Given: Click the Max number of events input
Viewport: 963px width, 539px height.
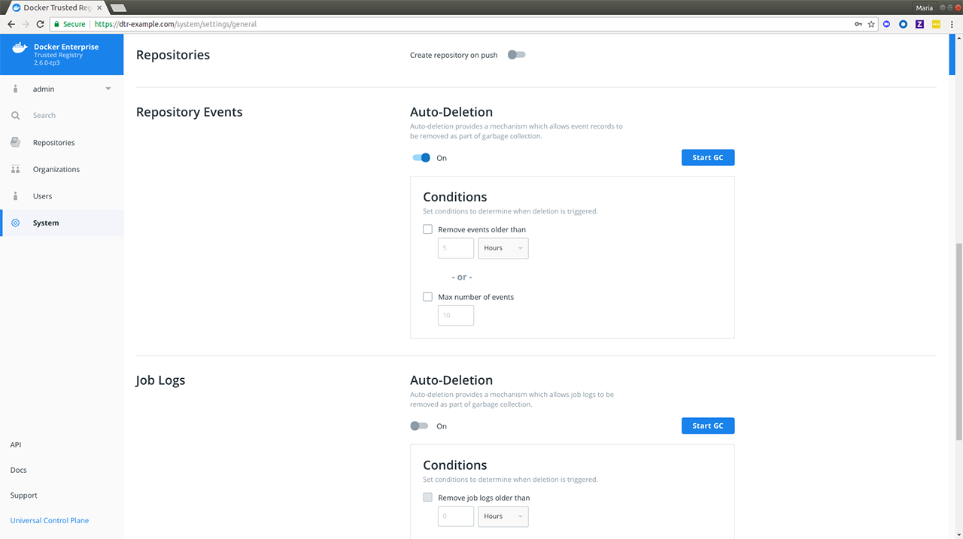Looking at the screenshot, I should (456, 316).
